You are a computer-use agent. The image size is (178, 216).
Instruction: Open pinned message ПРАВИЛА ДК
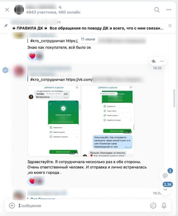[88, 28]
